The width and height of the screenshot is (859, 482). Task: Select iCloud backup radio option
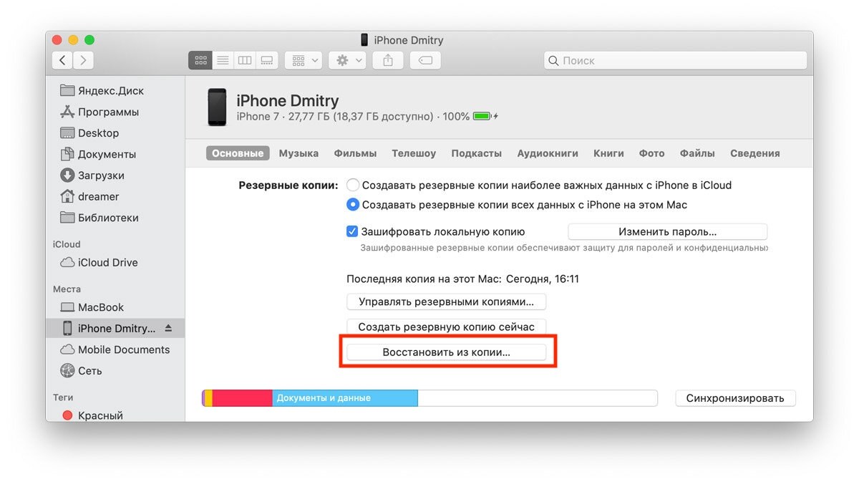353,185
